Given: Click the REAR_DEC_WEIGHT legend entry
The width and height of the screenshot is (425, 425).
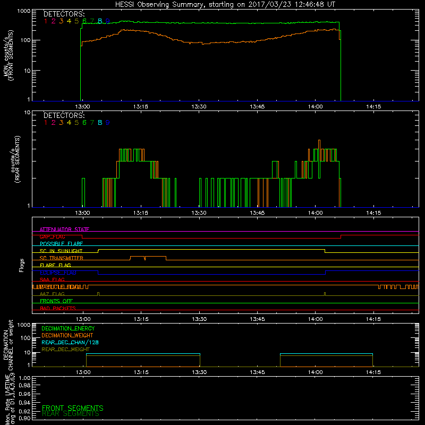Looking at the screenshot, I should [65, 350].
